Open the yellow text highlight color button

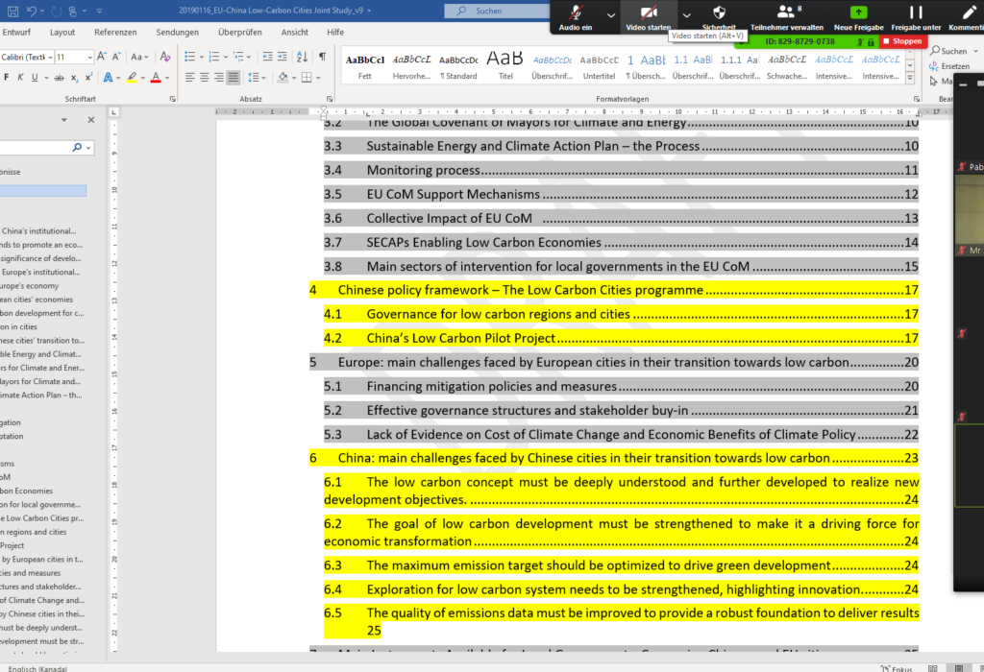(131, 78)
